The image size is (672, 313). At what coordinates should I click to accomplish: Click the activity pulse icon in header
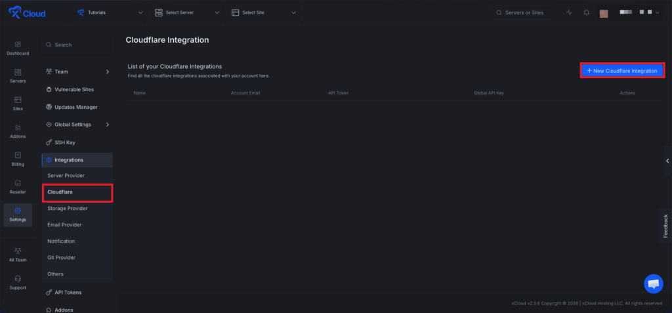click(569, 13)
